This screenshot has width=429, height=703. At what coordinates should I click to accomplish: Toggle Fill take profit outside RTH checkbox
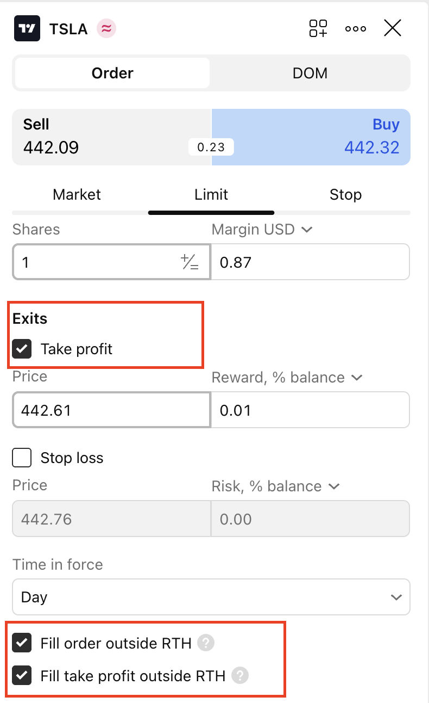(22, 676)
